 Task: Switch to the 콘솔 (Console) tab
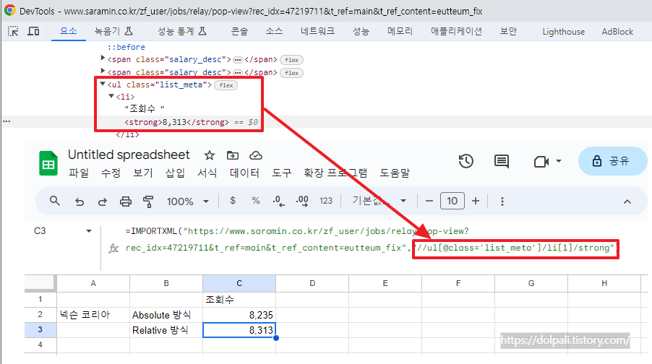239,31
